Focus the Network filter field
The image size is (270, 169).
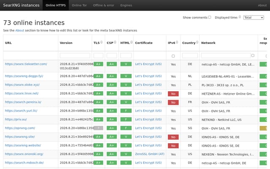tap(226, 55)
